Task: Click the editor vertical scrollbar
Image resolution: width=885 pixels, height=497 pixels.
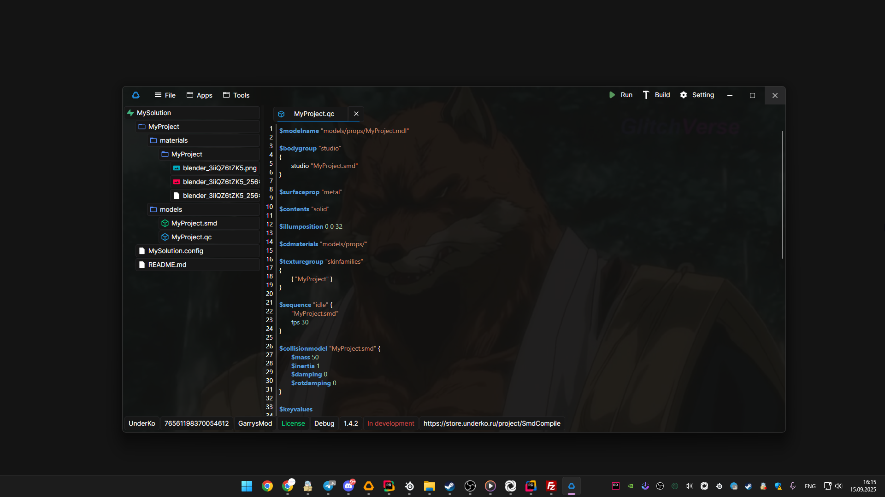Action: (x=782, y=195)
